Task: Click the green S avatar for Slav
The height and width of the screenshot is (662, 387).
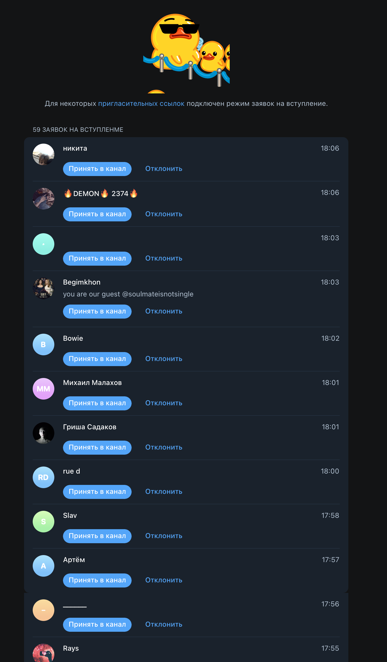Action: 44,522
